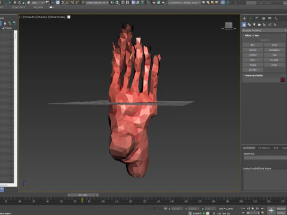Switch to the Shelf tab
287x215 pixels.
click(276, 148)
